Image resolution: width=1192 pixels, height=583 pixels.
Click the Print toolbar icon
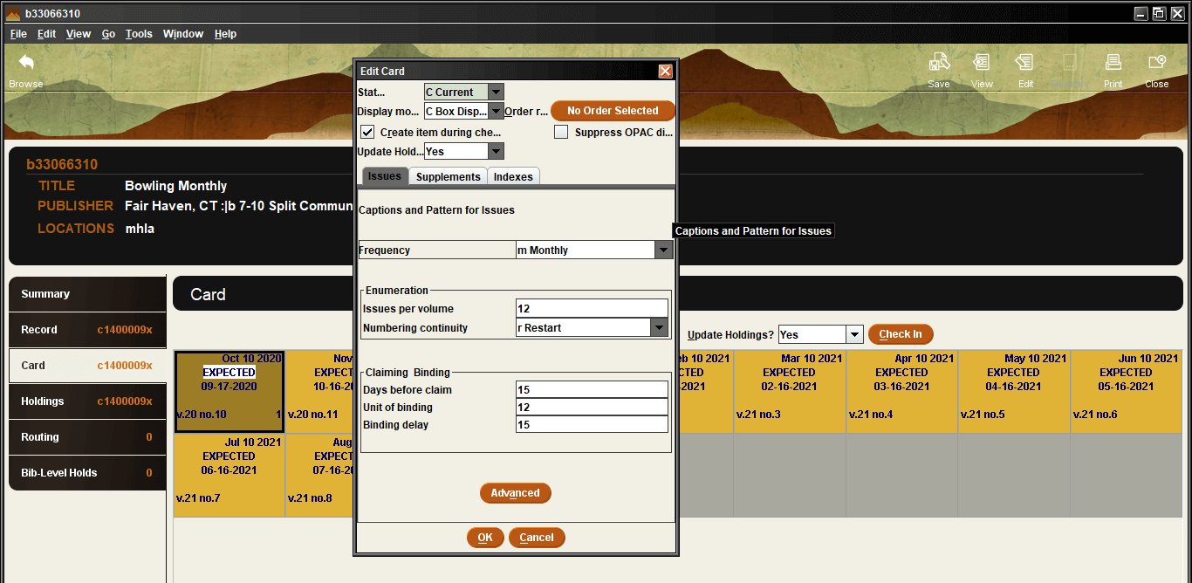point(1113,63)
